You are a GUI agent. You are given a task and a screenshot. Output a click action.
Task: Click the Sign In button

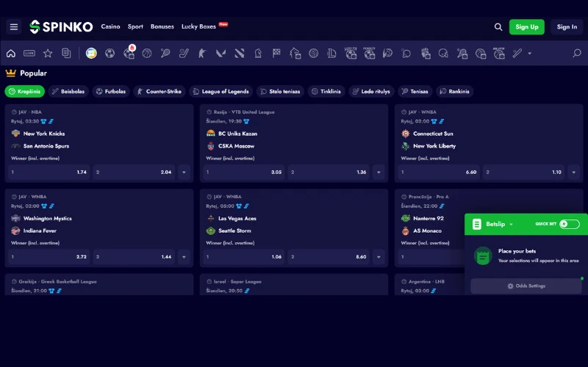pos(567,27)
